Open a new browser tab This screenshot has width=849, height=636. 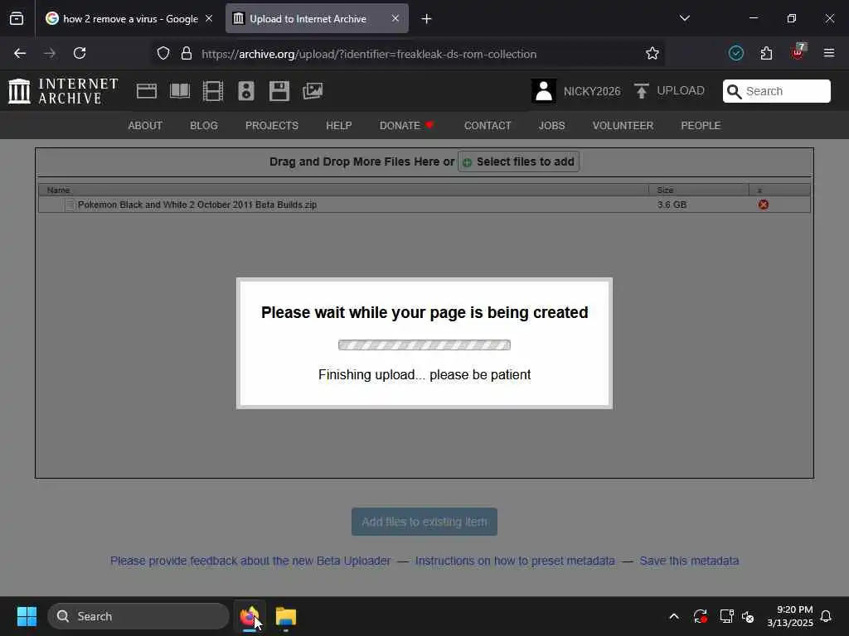click(427, 19)
